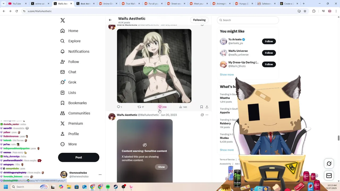340x191 pixels.
Task: Open Outlook from the taskbar
Action: click(84, 187)
